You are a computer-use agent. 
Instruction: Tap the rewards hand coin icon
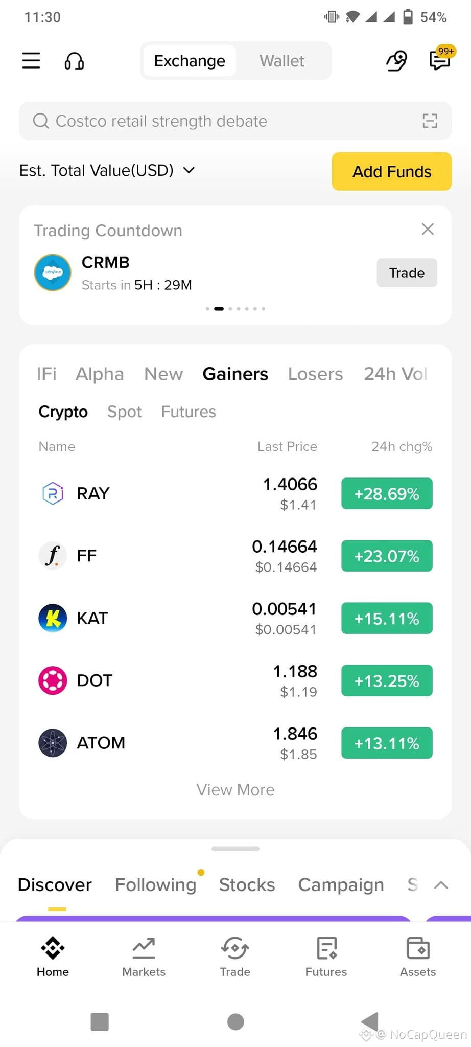pyautogui.click(x=396, y=61)
